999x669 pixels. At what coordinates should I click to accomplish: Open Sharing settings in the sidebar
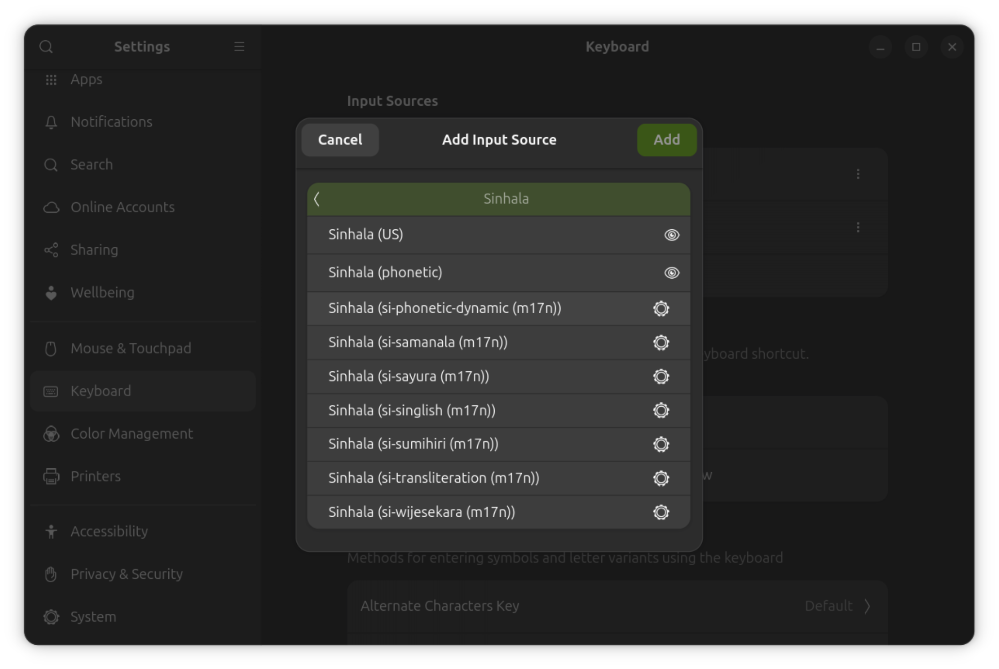tap(143, 250)
